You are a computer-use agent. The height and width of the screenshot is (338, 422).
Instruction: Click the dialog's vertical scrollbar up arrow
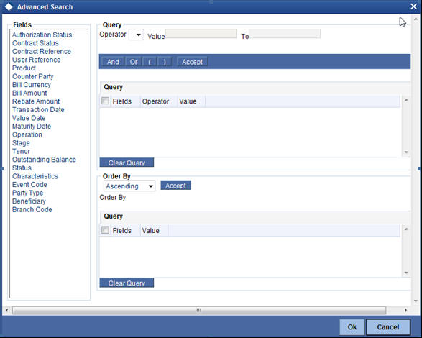[416, 19]
